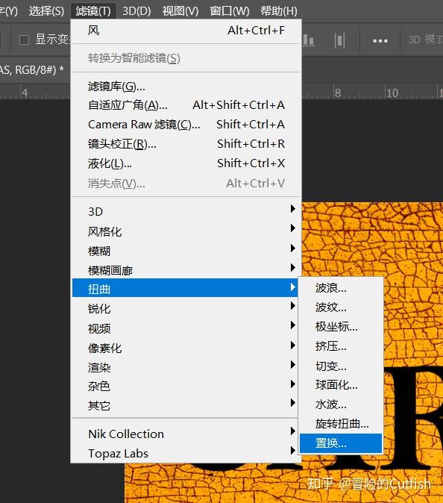Toggle the 显示变换控件 checkbox
Screen dimensions: 443x503
24,40
